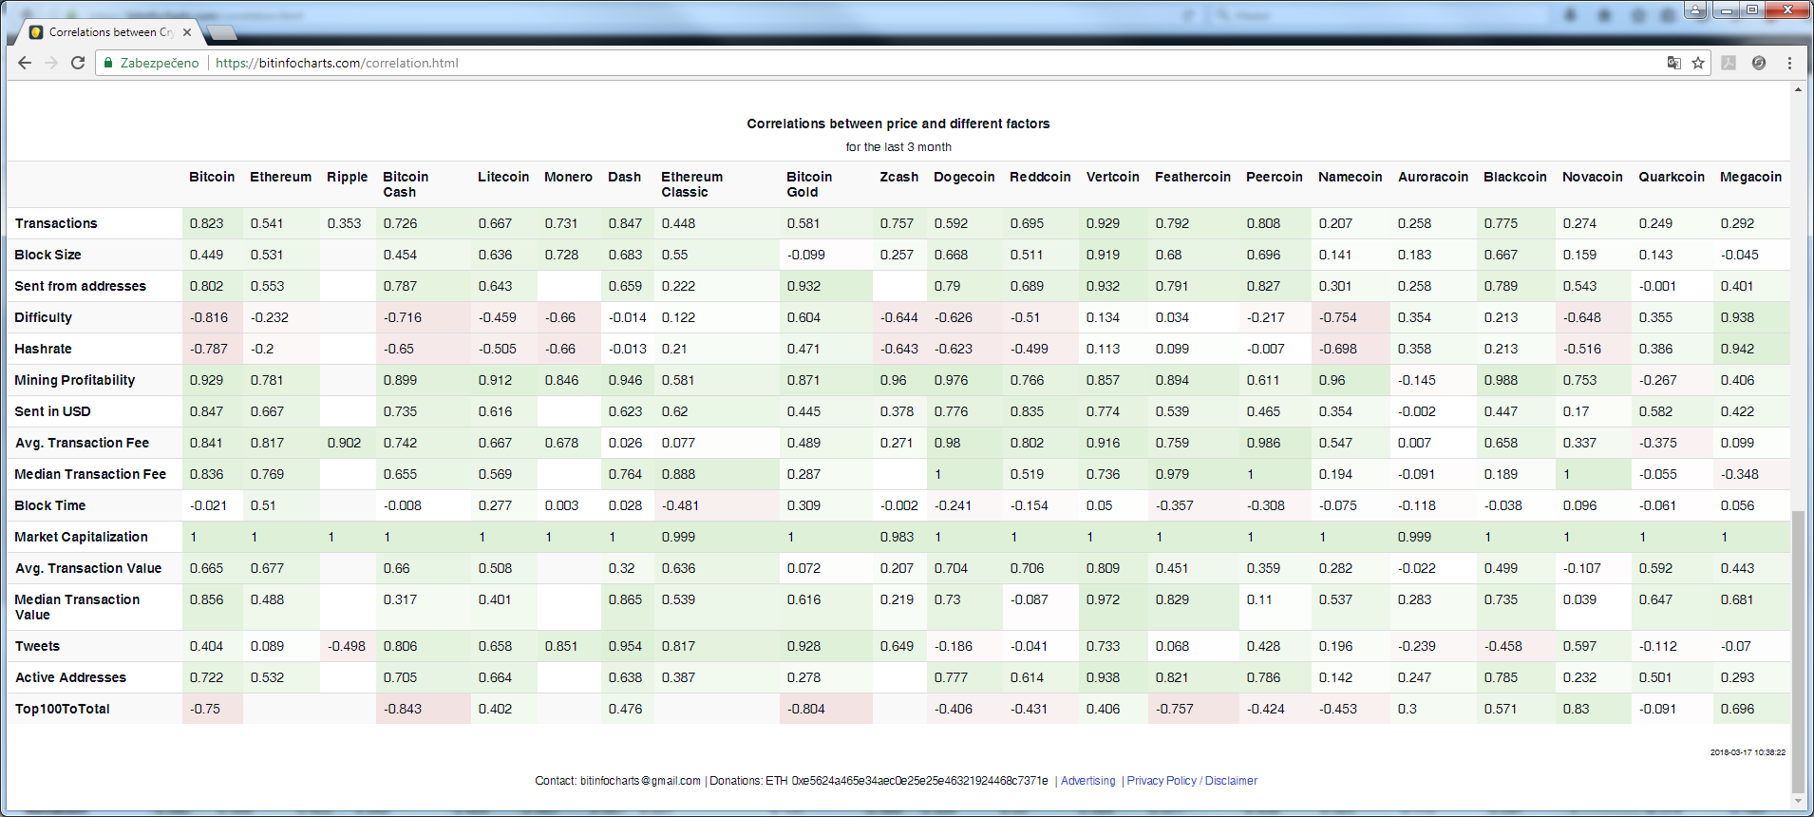
Task: Go back to the previous page
Action: click(25, 63)
